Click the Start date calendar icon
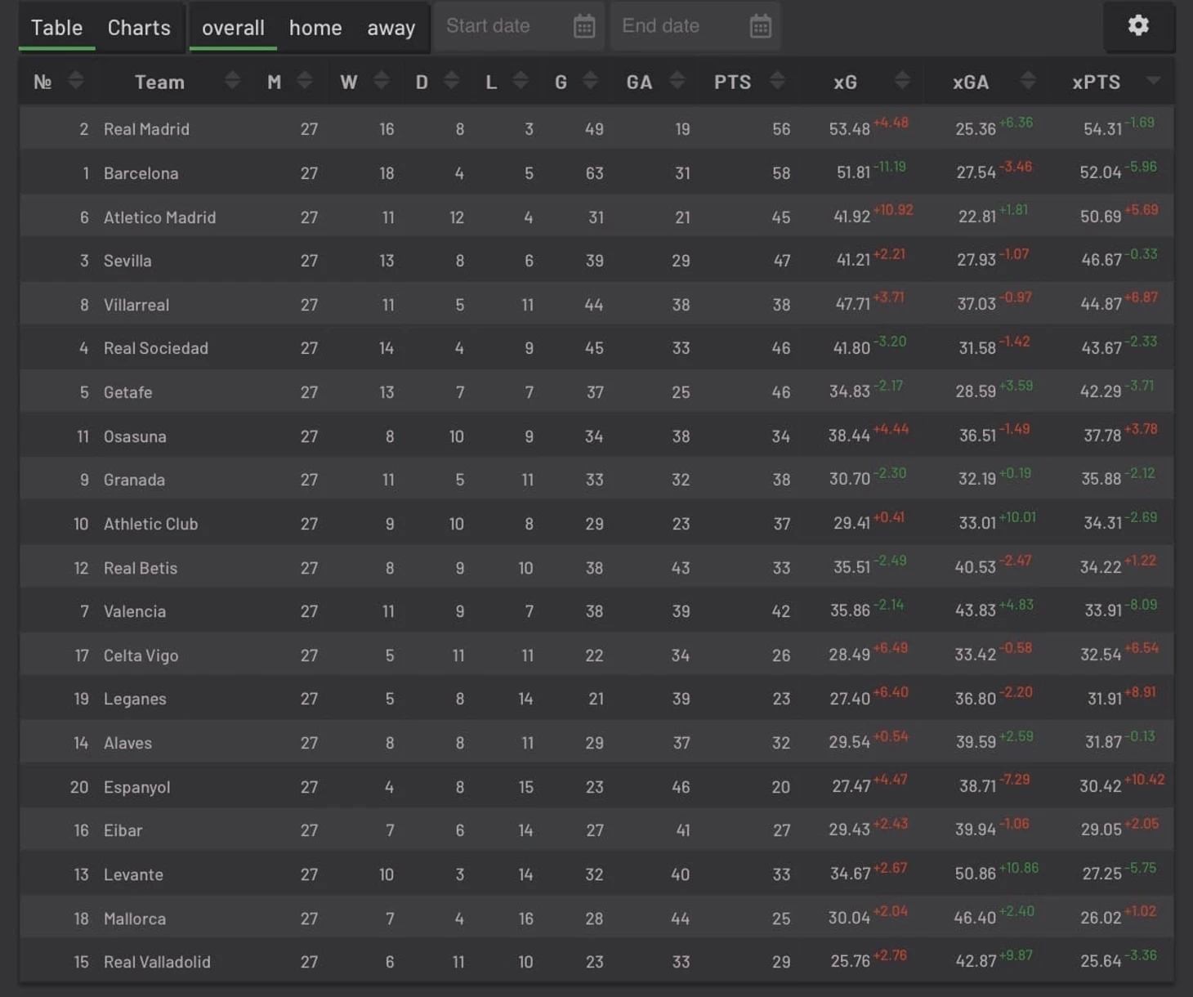This screenshot has height=997, width=1193. (584, 26)
